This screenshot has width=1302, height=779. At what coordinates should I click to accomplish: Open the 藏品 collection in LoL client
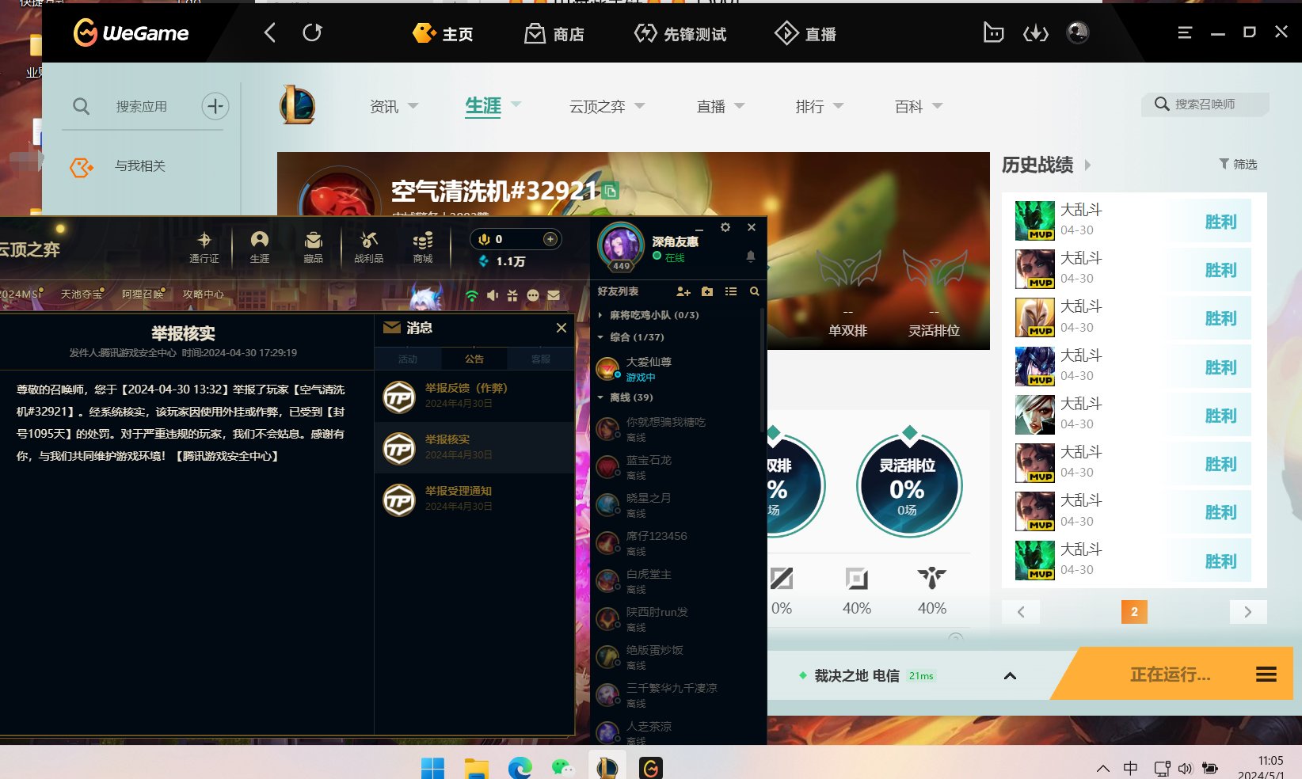tap(314, 247)
